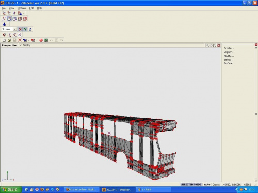Click the green textures browser icon

coord(46,40)
